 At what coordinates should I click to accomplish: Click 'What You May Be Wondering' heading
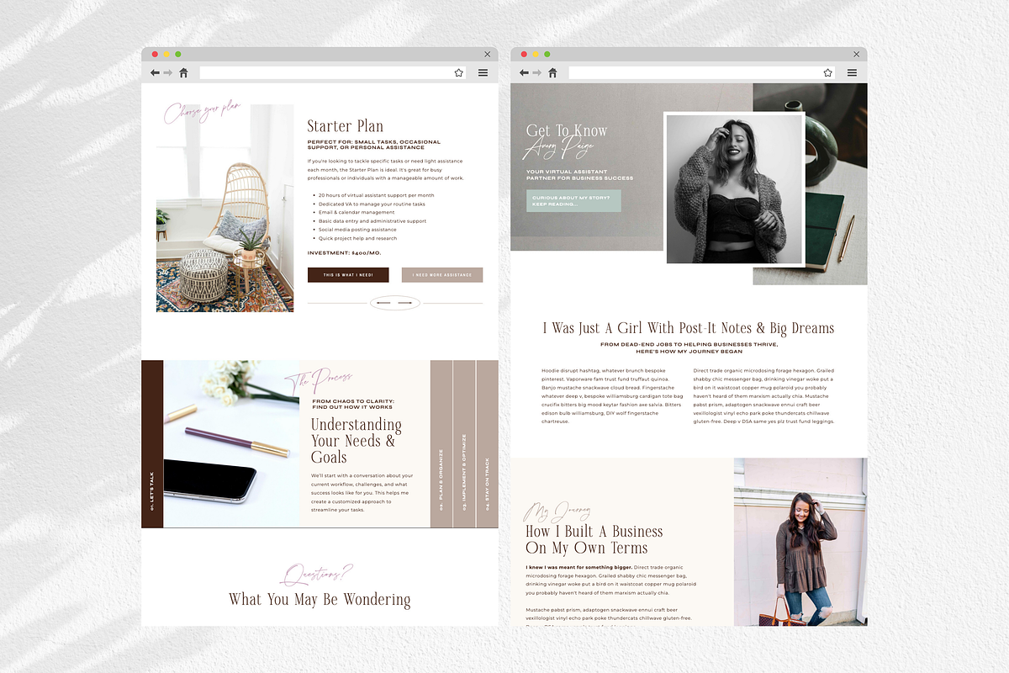pos(320,600)
